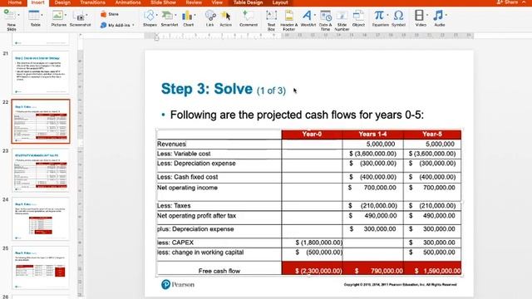Click the Revenues table cell
This screenshot has height=299, width=532.
(219, 144)
